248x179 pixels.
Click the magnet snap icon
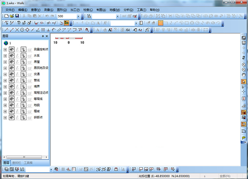87,30
